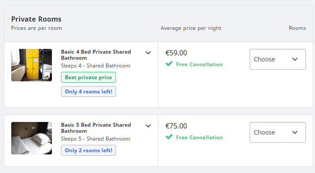
Task: Click the €59.00 price
Action: point(176,53)
